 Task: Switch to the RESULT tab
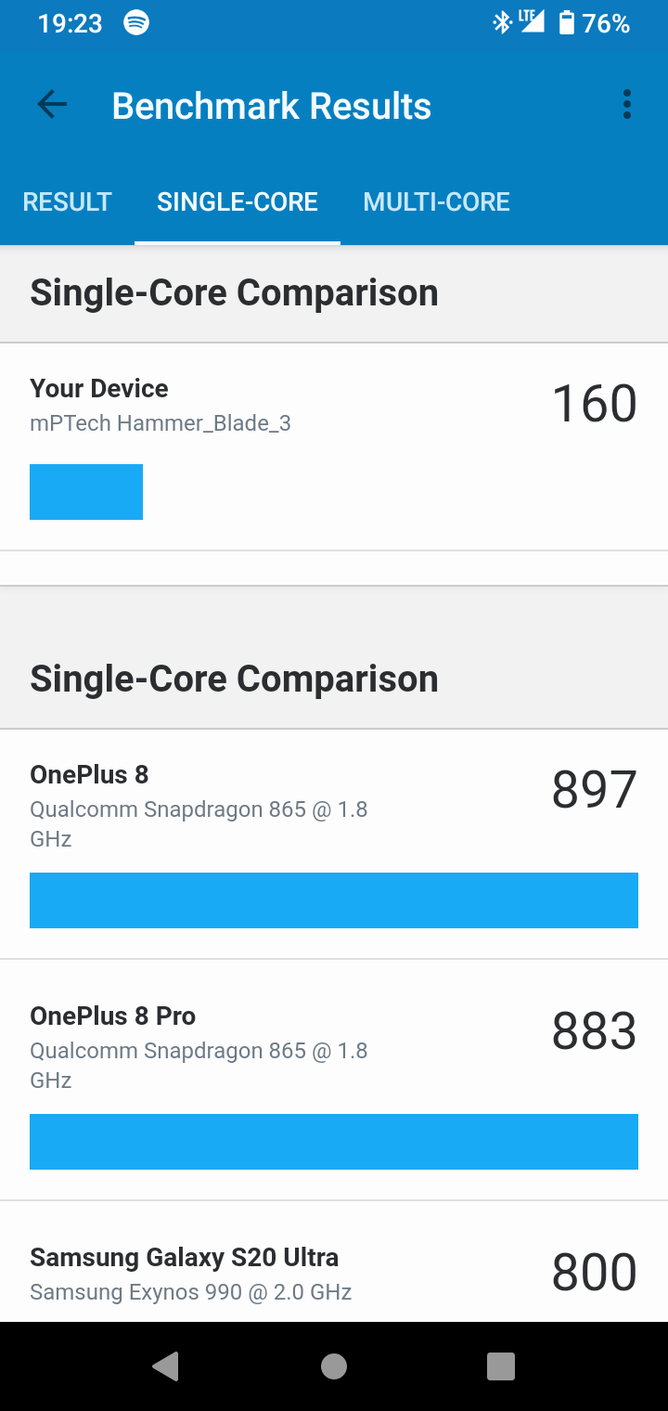click(67, 202)
